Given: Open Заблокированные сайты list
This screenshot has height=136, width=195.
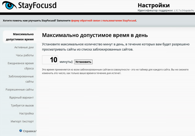Looking at the screenshot, I should [21, 79].
